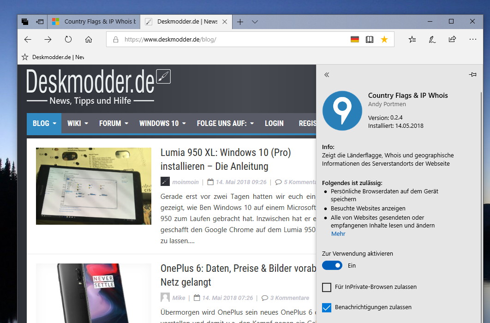Open the Lumia 950 XL thumbnail
490x323 pixels.
(x=94, y=186)
